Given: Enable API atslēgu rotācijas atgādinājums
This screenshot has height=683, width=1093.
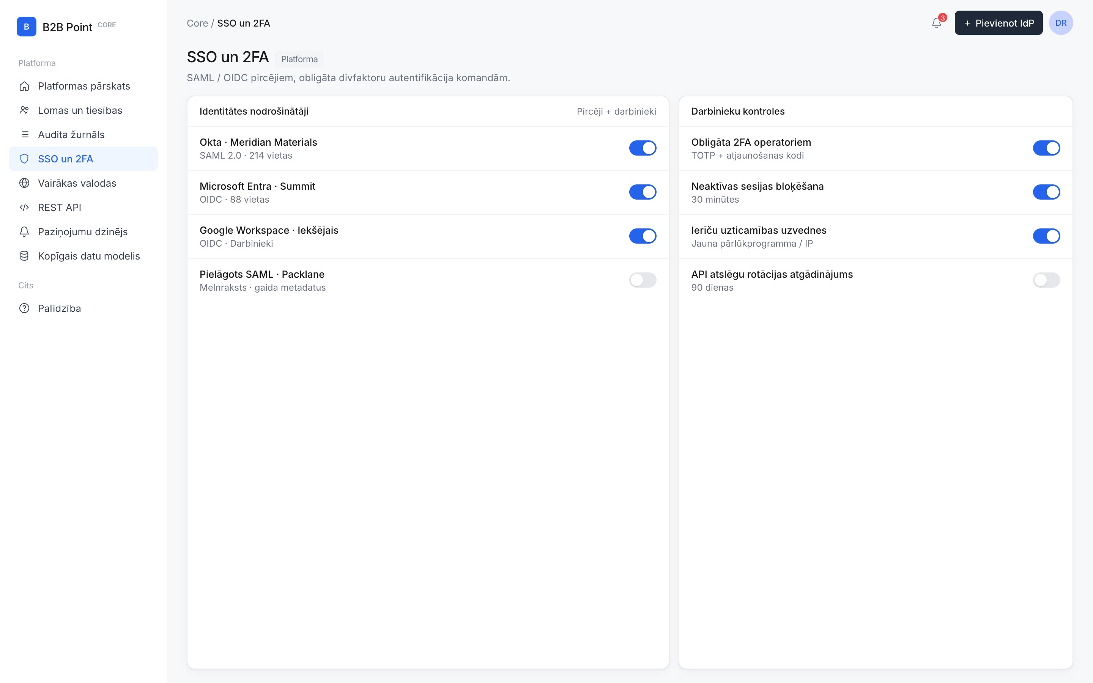Looking at the screenshot, I should tap(1046, 280).
